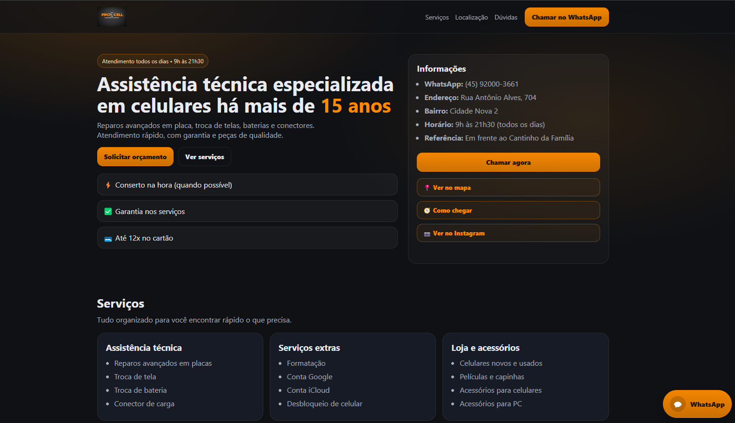Click the Informações heading
Screen dimensions: 735x423
tap(441, 69)
